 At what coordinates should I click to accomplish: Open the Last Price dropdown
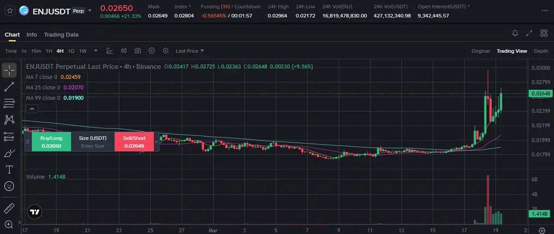190,51
